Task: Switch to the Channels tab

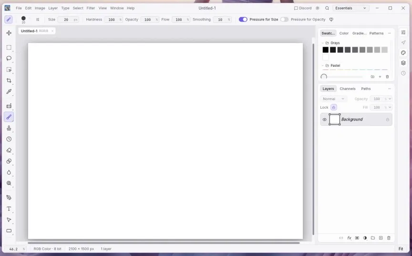Action: (347, 89)
